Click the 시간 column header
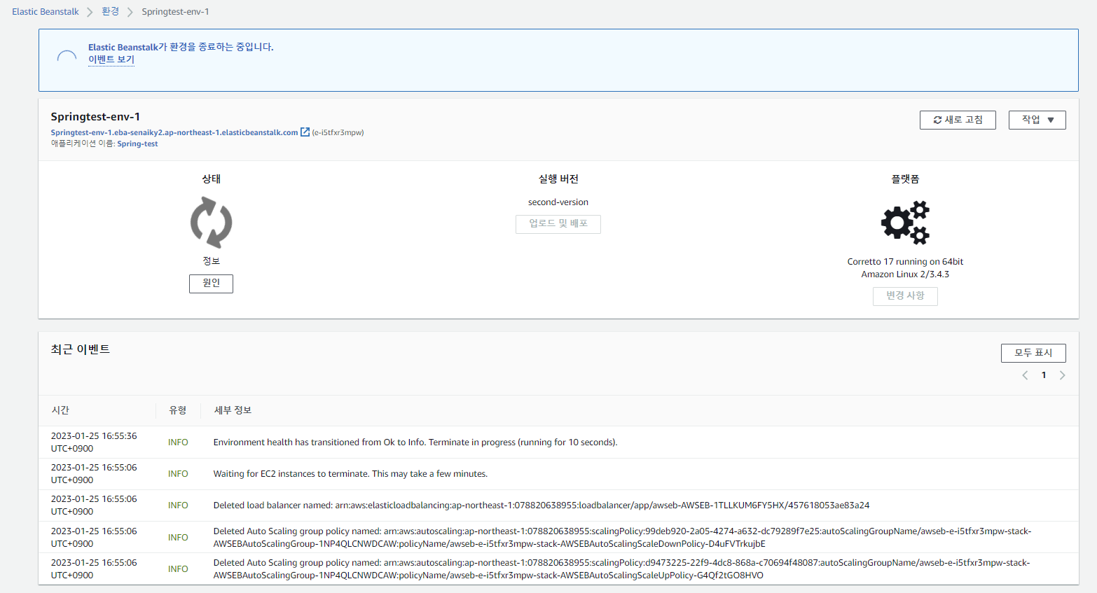The width and height of the screenshot is (1097, 593). (x=60, y=410)
